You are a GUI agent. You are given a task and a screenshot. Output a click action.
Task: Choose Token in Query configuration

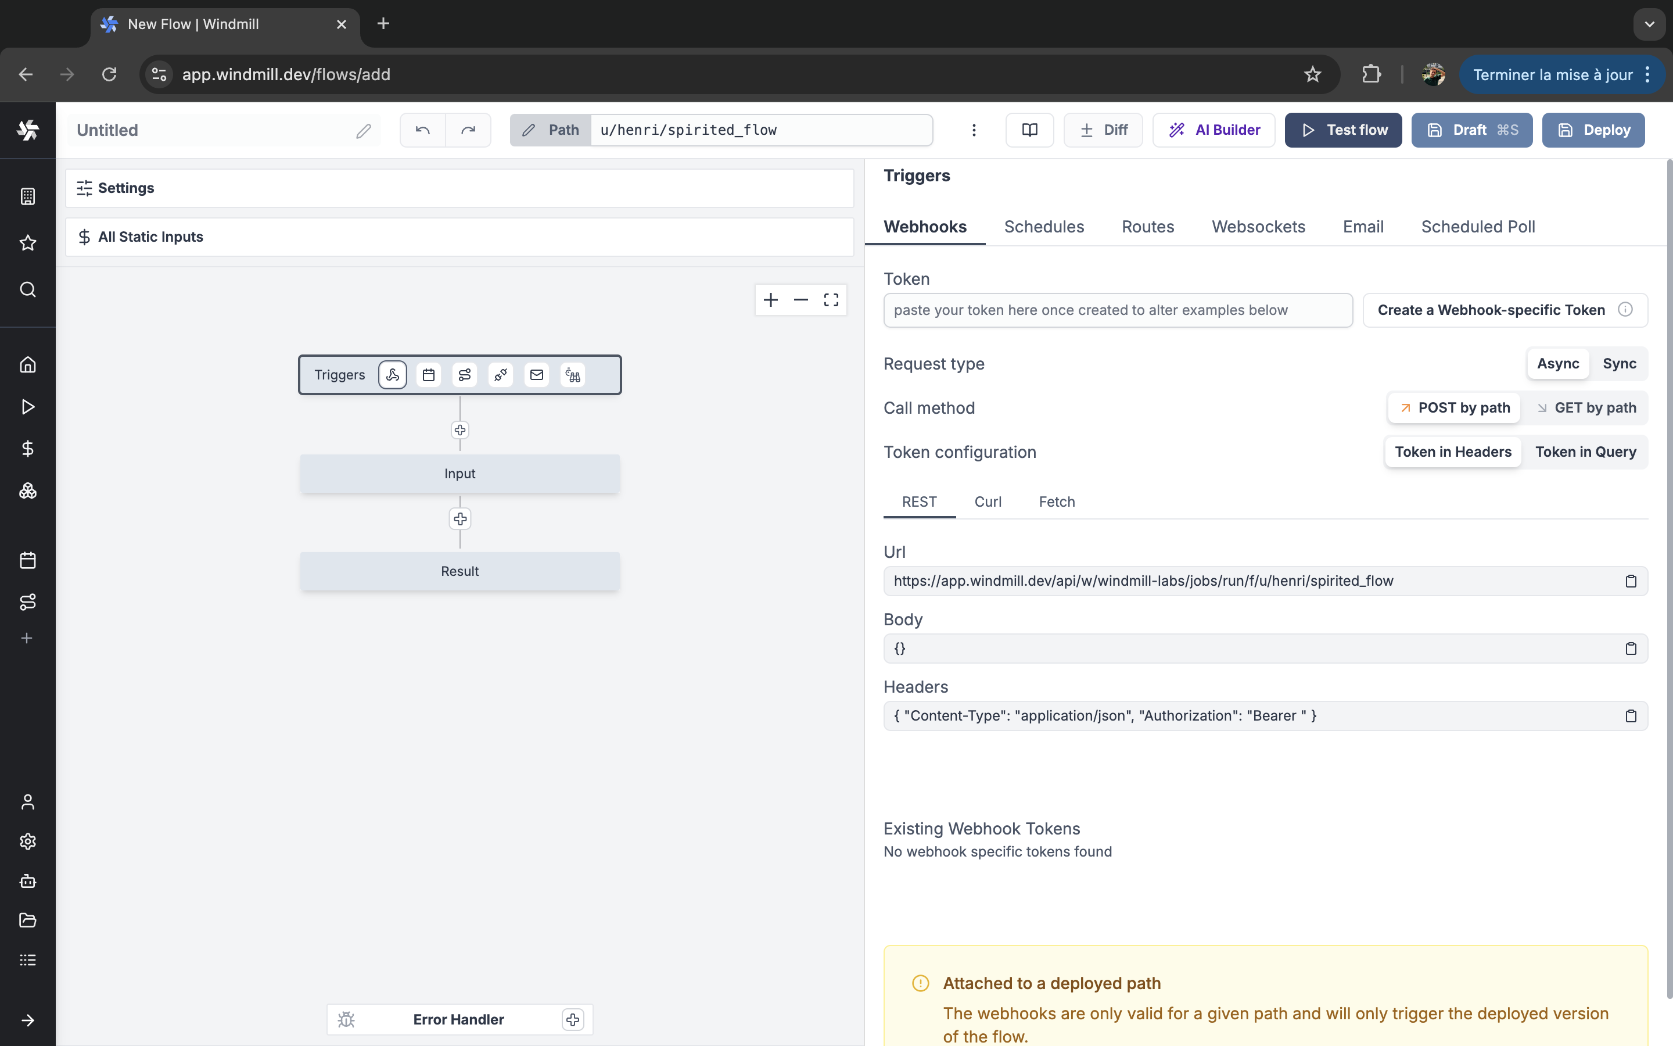[x=1585, y=452]
